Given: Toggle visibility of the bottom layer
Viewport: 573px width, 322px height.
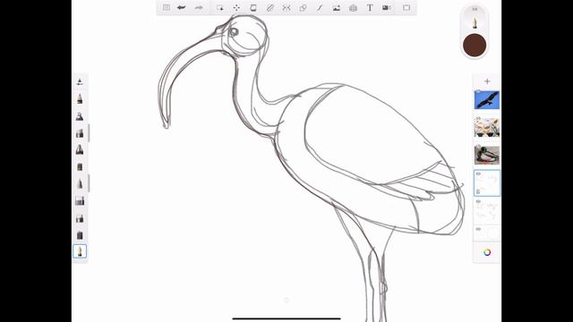Looking at the screenshot, I should pos(478,229).
